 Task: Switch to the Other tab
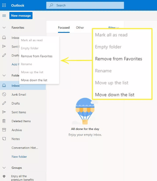point(80,27)
